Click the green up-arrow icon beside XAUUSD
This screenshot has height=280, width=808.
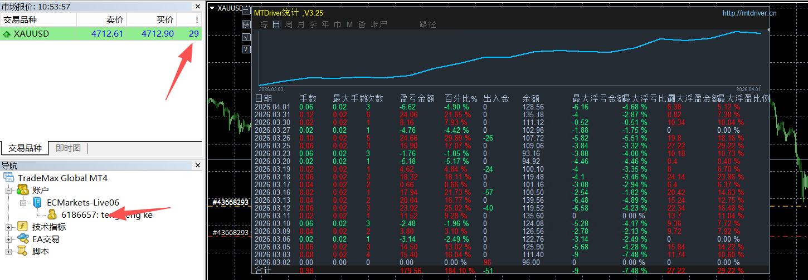7,34
